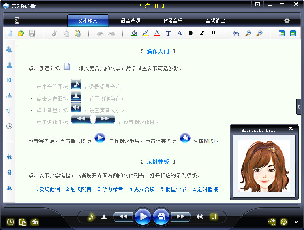304x230 pixels.
Task: Switch to the 语音选项 tab
Action: tap(131, 21)
